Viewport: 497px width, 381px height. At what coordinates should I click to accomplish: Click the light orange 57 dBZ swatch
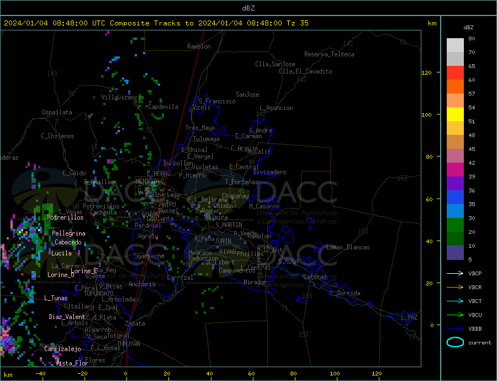pyautogui.click(x=455, y=100)
